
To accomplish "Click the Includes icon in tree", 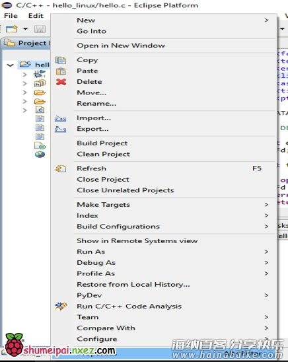I will [40, 83].
